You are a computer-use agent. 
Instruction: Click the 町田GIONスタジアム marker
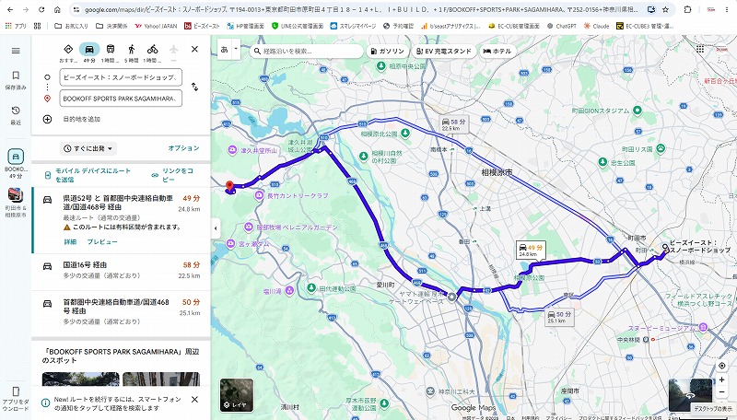point(637,111)
